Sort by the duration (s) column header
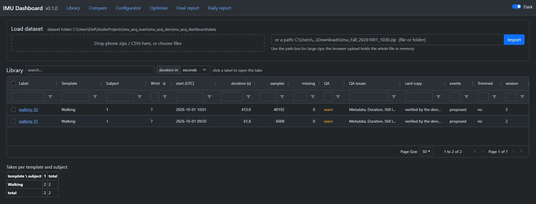This screenshot has width=536, height=204. click(241, 83)
